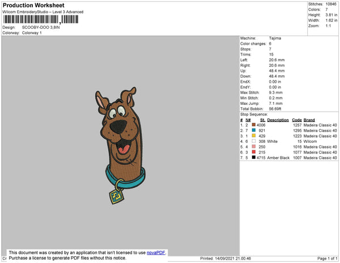Select the 'Down:' value 48.4 mm
Image resolution: width=340 pixels, height=263 pixels.
pos(277,77)
